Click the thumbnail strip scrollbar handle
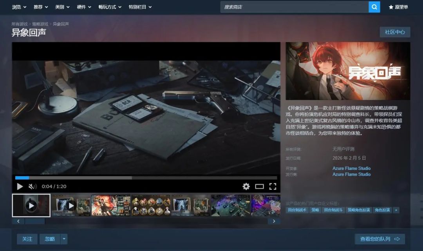423x251 pixels. coord(35,221)
